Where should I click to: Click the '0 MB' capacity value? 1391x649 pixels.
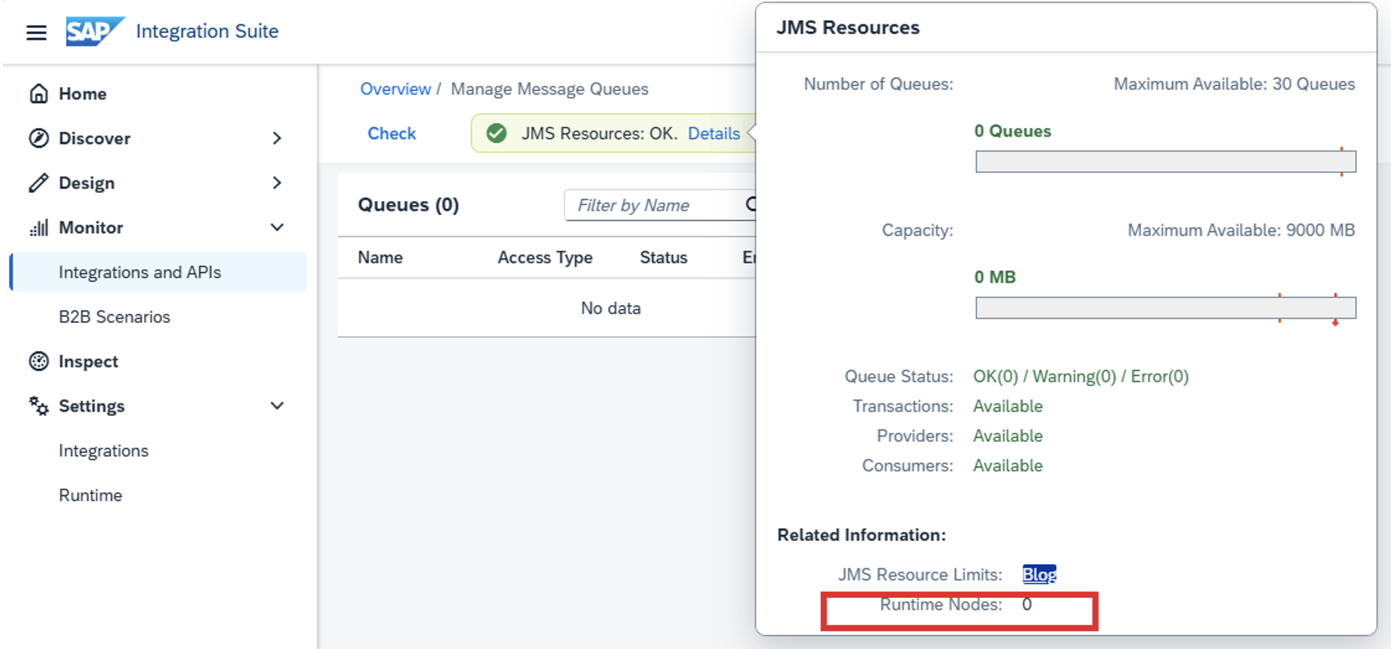(995, 277)
